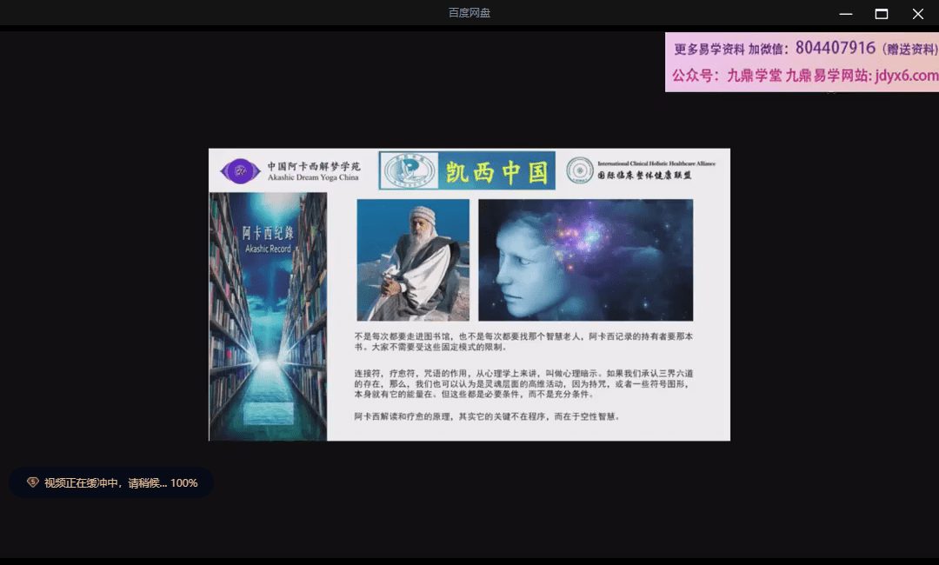Click the blue face with galaxy image
This screenshot has height=565, width=939.
[x=585, y=260]
